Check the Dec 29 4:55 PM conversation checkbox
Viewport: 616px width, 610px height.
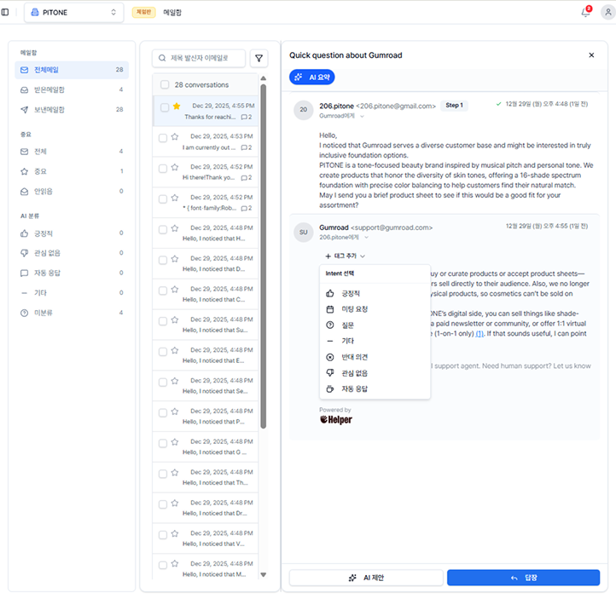165,107
